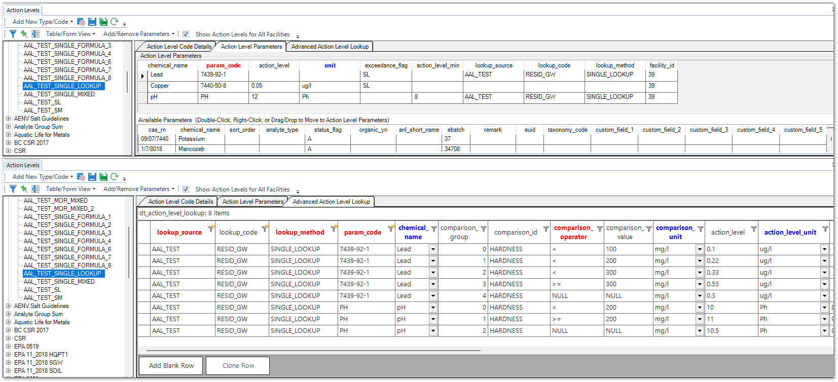Click the filter icon on lookup_source column header

[211, 228]
